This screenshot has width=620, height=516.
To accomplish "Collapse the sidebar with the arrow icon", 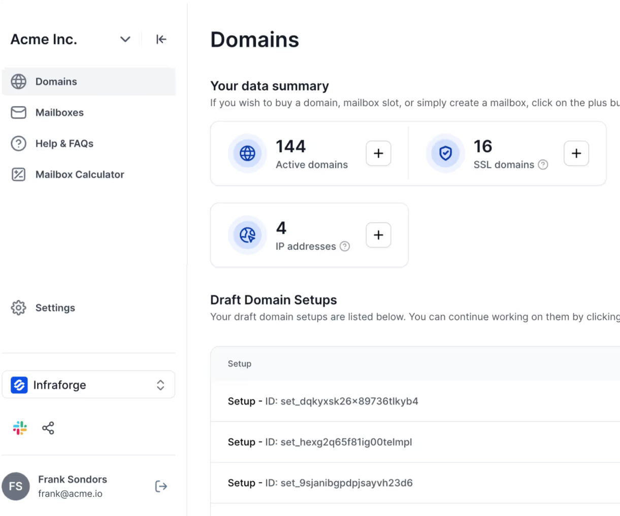I will pos(161,39).
